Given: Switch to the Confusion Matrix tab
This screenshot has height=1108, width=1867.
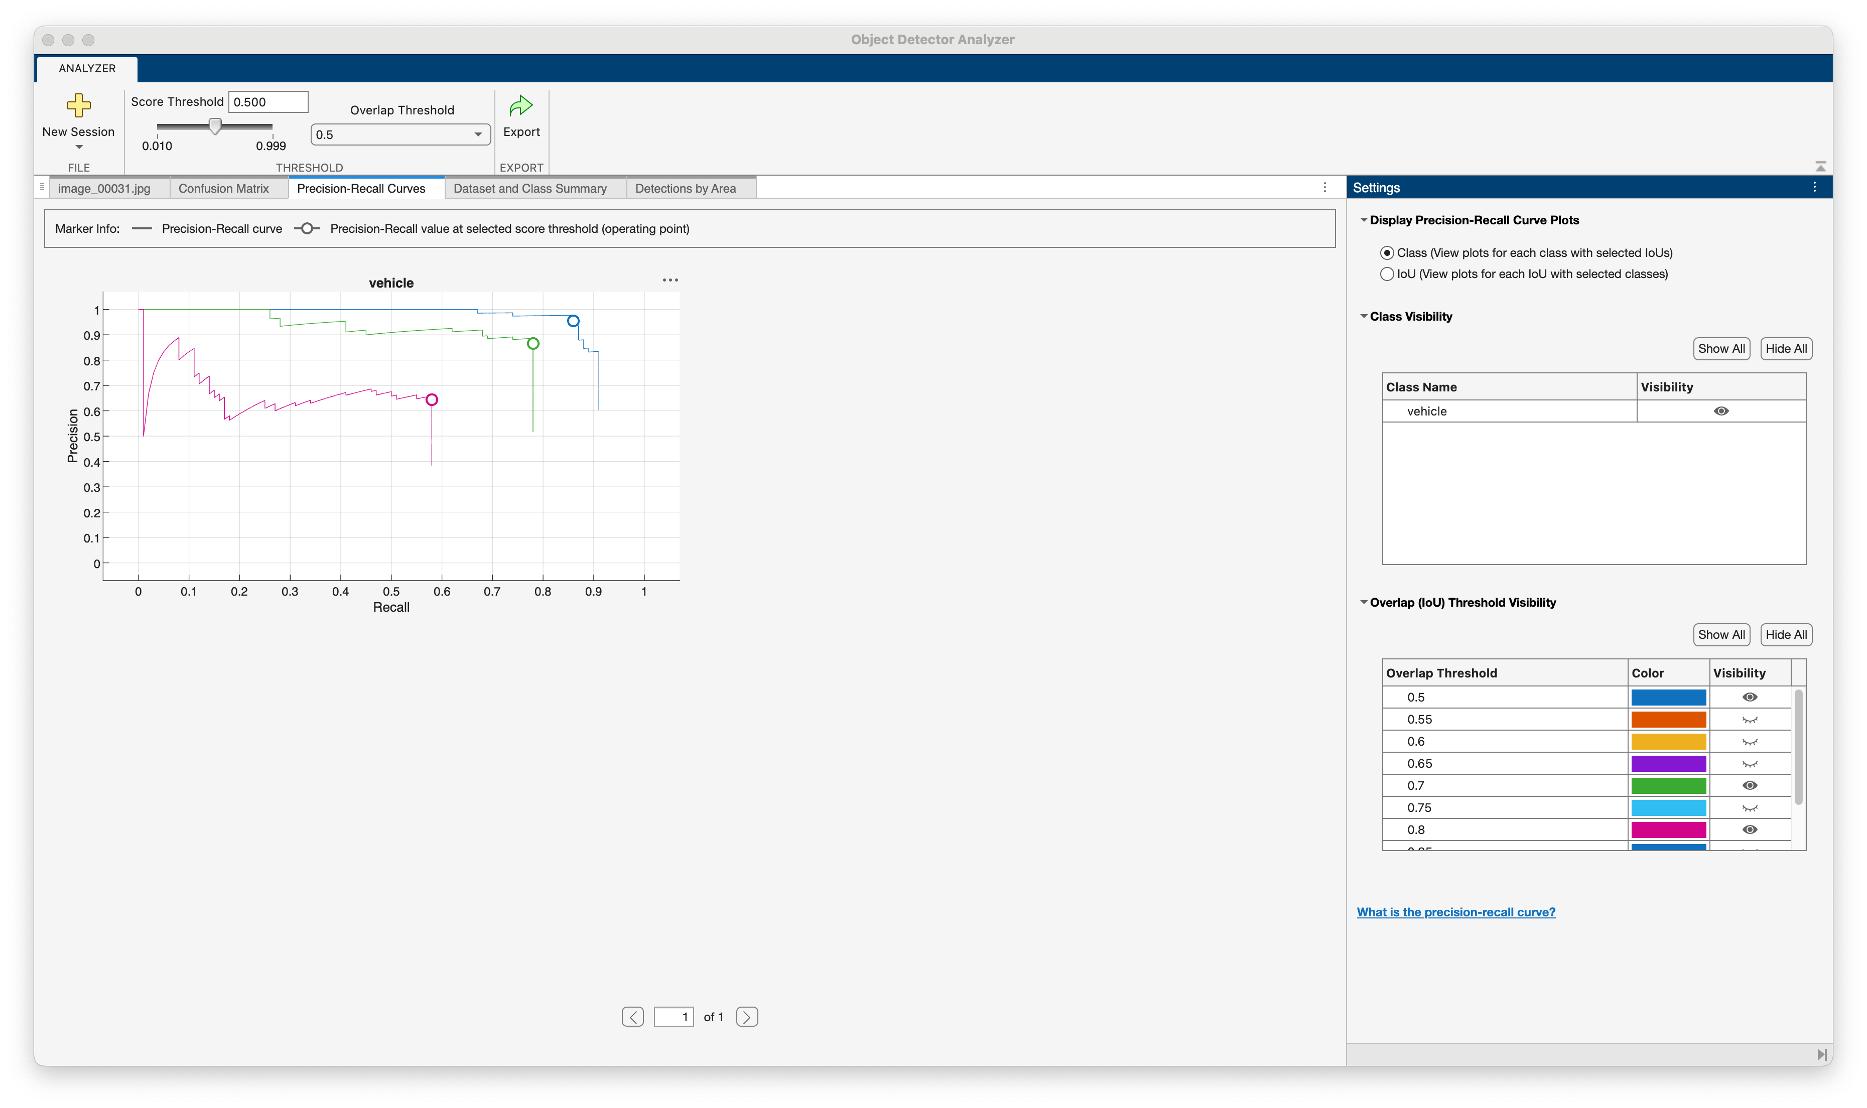Looking at the screenshot, I should click(223, 188).
